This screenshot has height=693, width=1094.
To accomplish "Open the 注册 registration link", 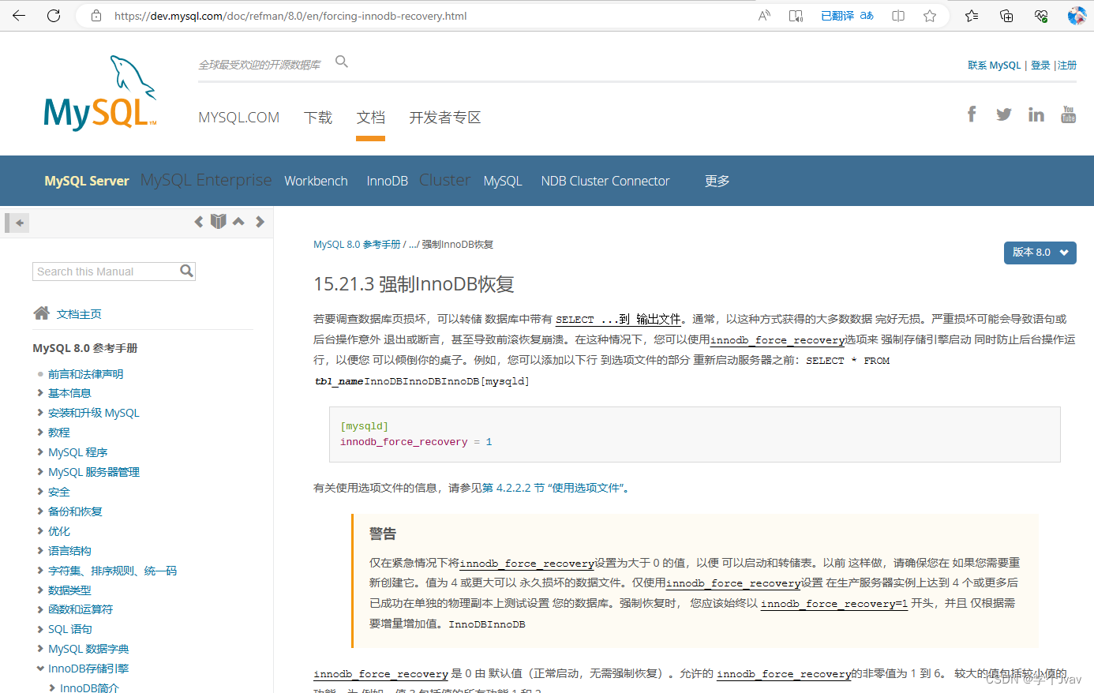I will click(x=1067, y=65).
